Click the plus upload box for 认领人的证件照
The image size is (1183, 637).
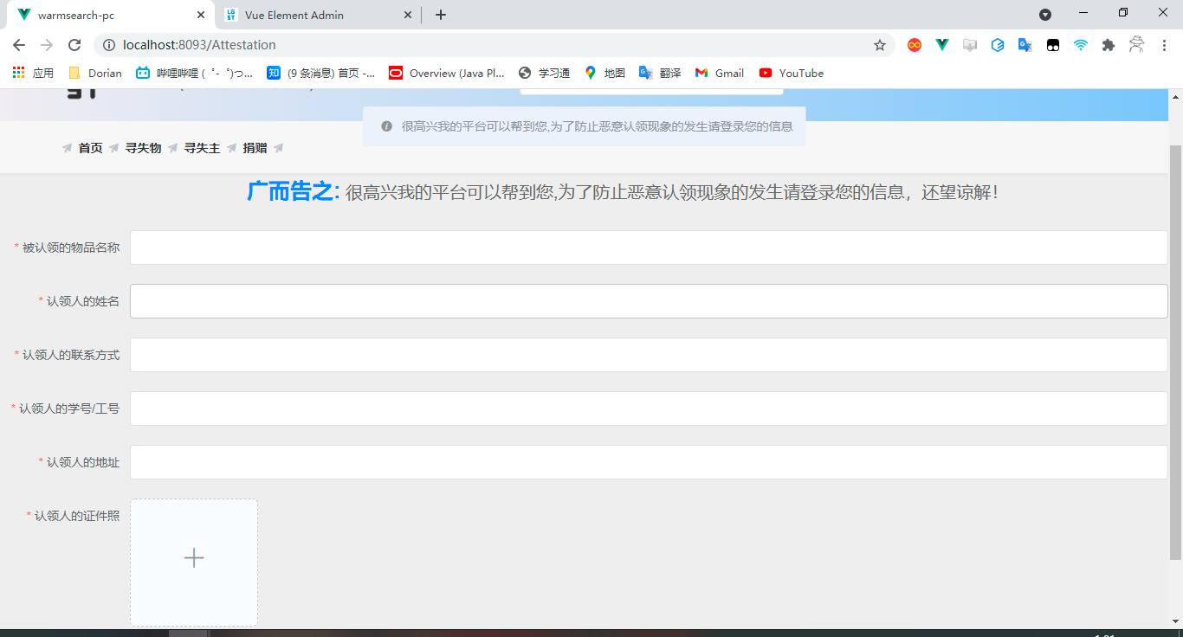pos(194,563)
